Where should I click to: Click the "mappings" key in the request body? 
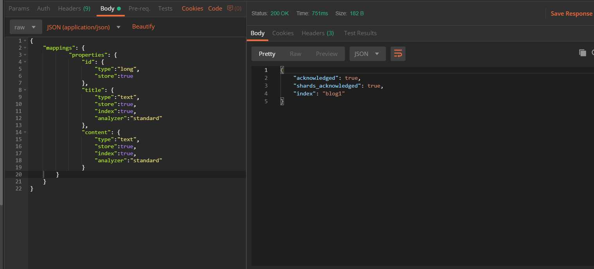[59, 48]
